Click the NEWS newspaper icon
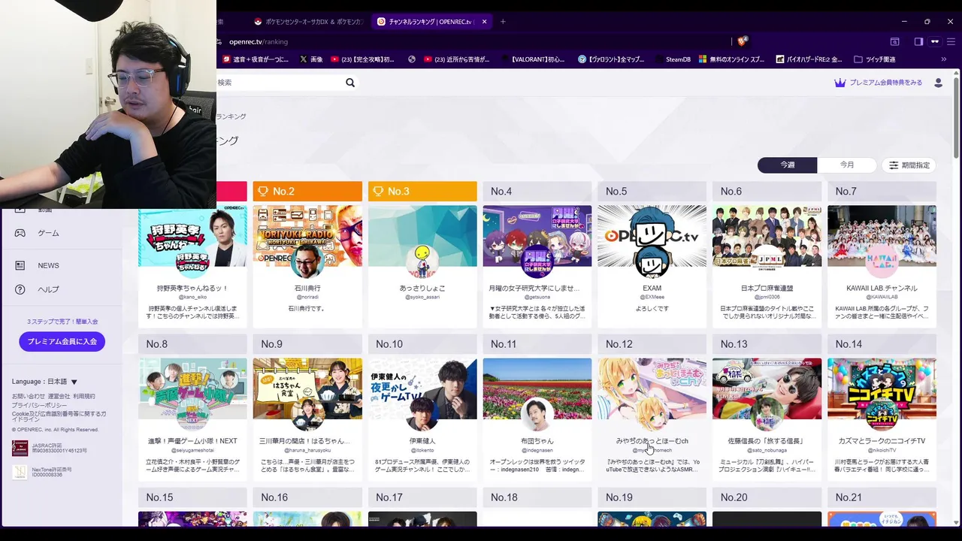The width and height of the screenshot is (962, 541). [20, 265]
